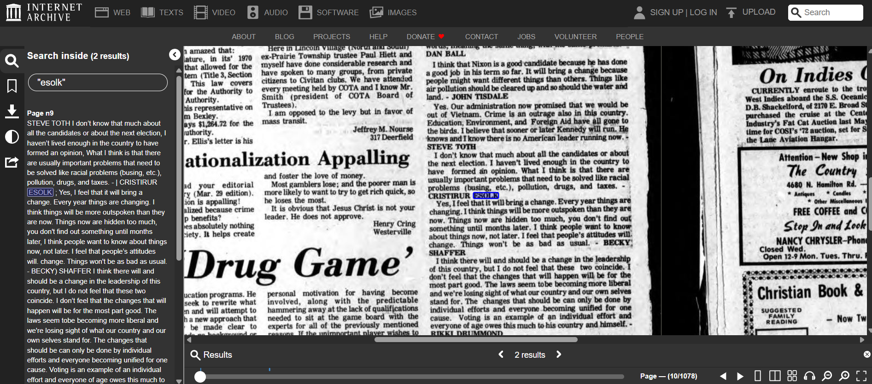The image size is (872, 384).
Task: Open the ABOUT menu item
Action: coord(244,37)
